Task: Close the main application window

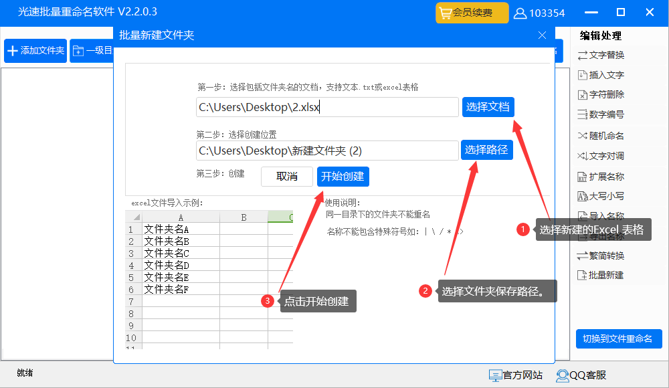Action: click(x=650, y=13)
